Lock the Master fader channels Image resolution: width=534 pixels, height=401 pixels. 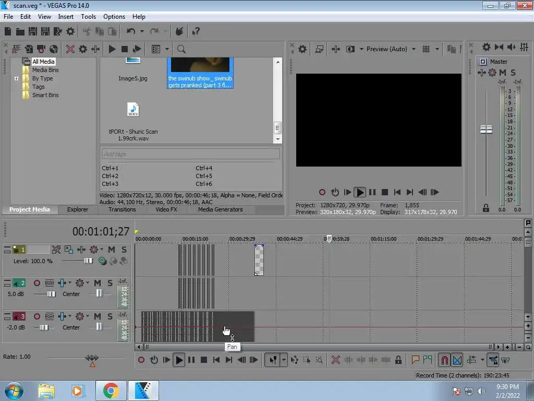(486, 208)
